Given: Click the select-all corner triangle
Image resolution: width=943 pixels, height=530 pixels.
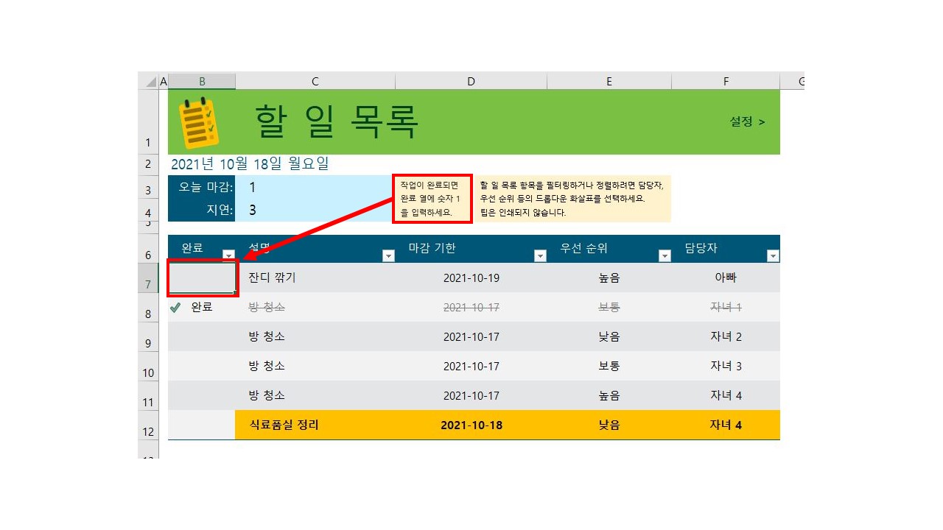Looking at the screenshot, I should pyautogui.click(x=150, y=81).
